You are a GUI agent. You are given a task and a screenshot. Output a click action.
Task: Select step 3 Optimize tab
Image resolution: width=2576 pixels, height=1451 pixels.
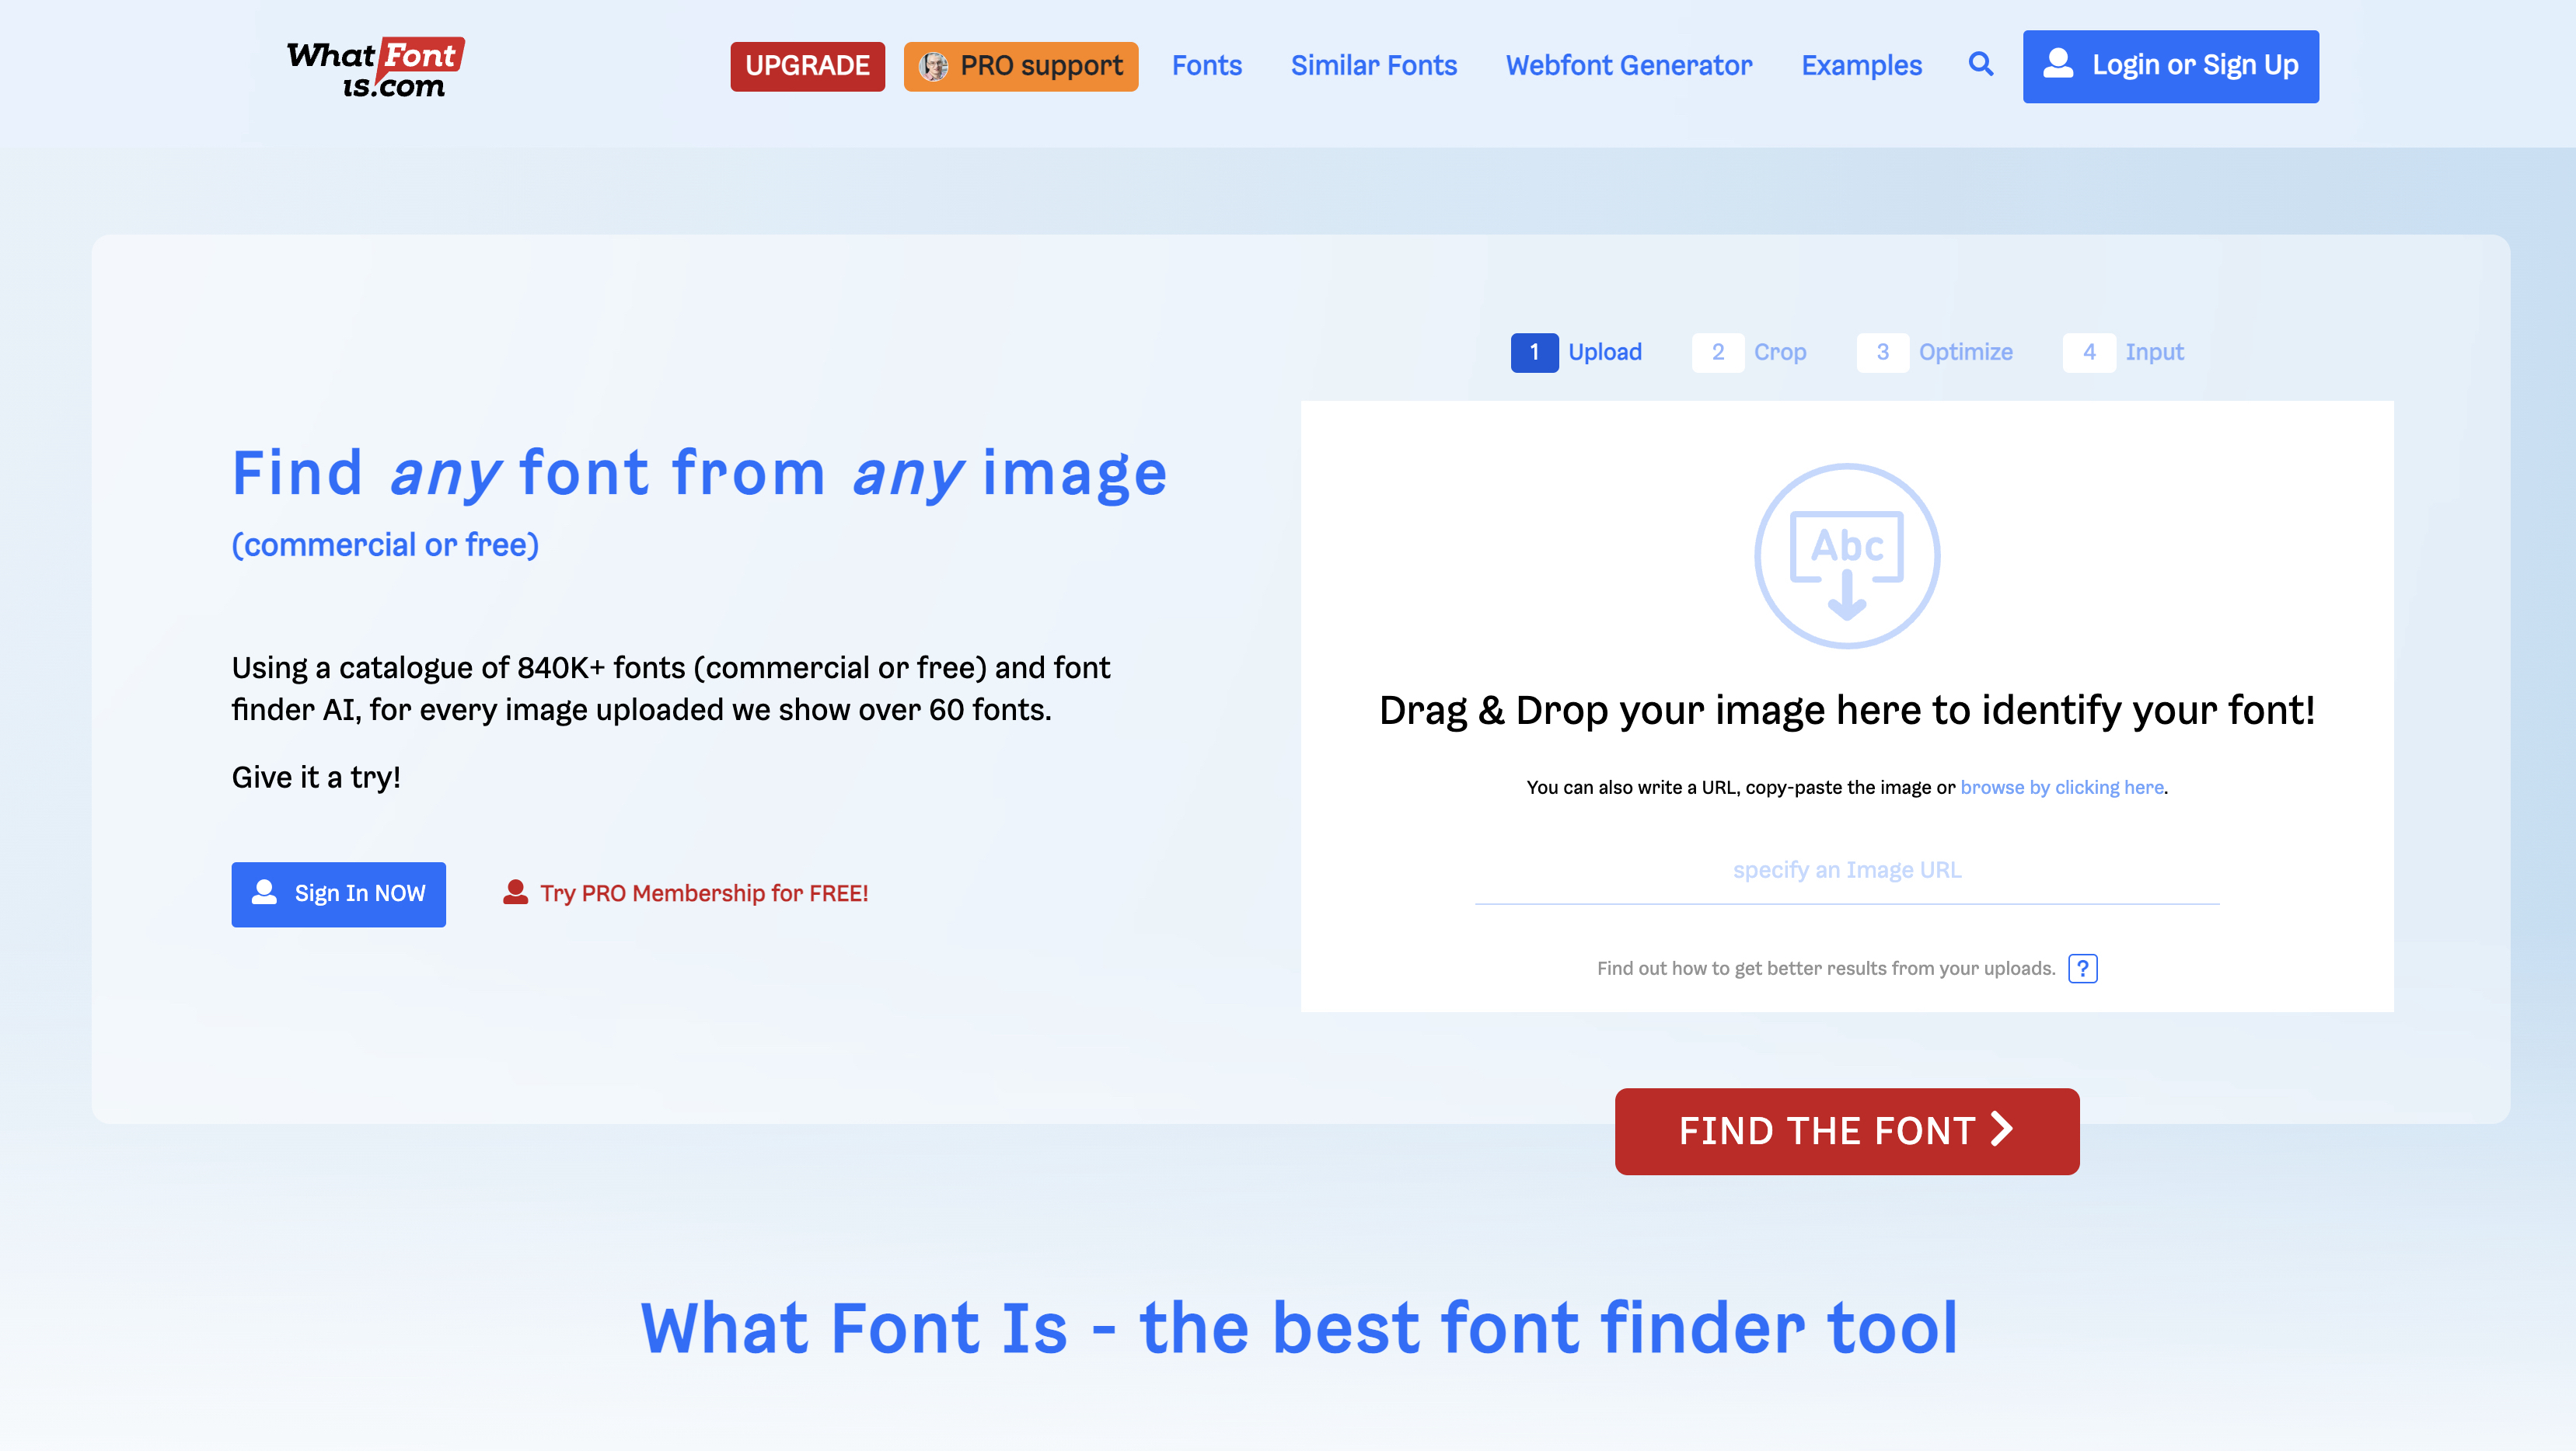pos(1935,353)
